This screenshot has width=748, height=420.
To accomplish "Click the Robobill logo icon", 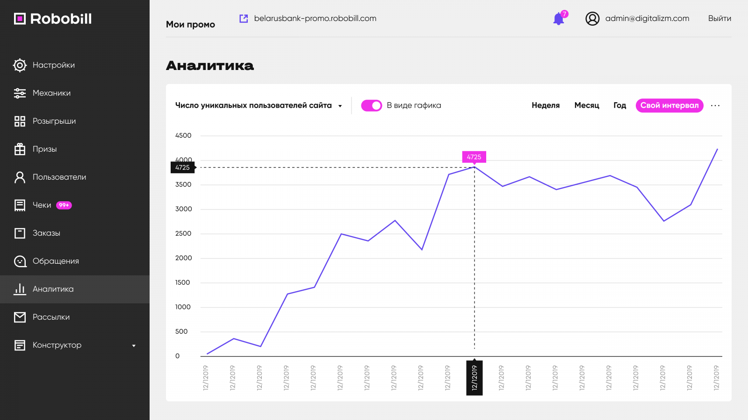I will coord(20,19).
